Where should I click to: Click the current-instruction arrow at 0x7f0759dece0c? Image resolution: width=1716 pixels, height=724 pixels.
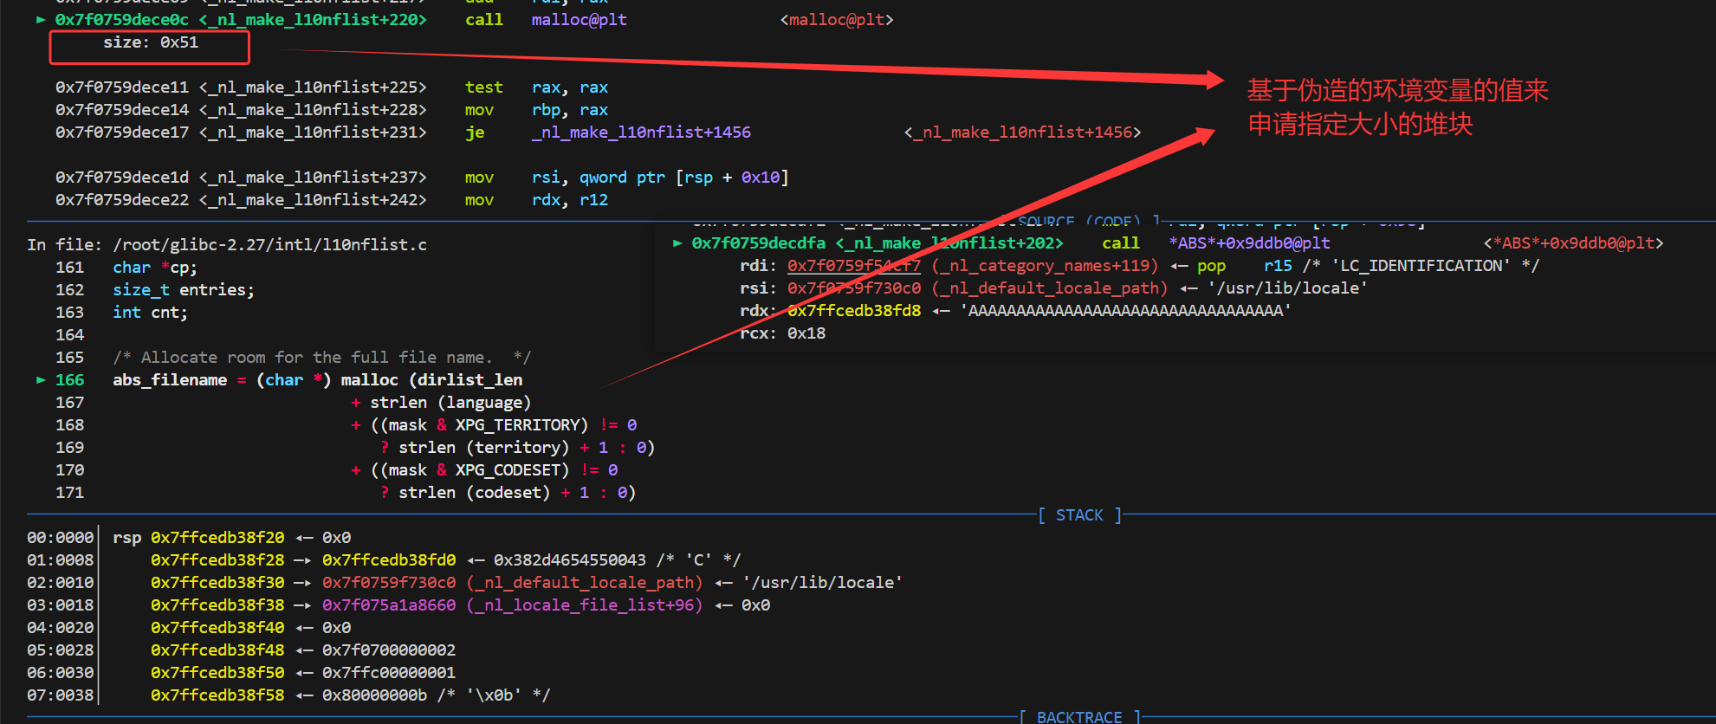41,20
